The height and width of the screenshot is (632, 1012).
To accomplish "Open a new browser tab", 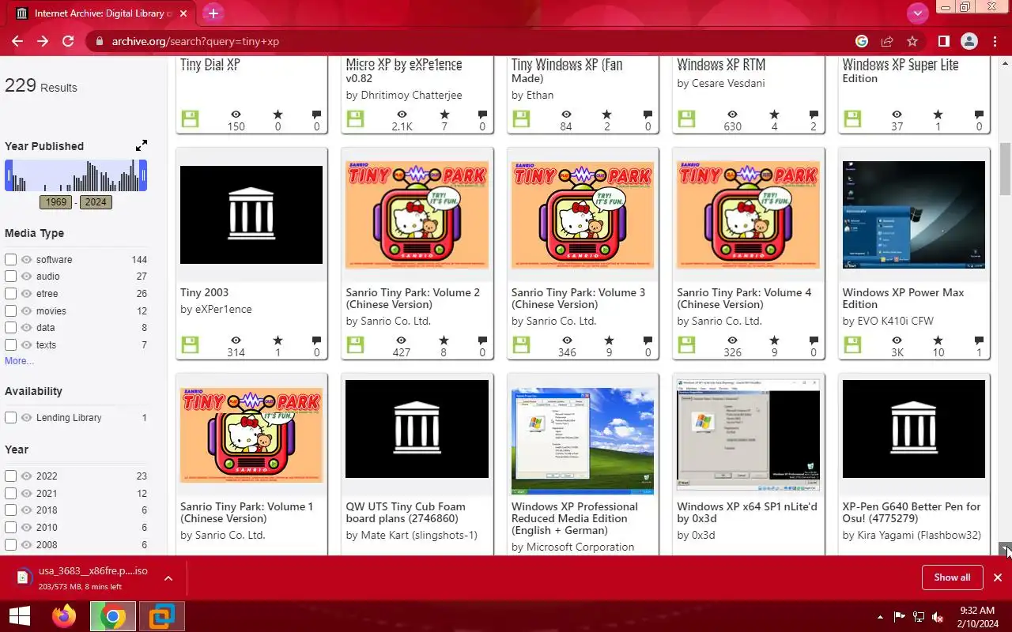I will pos(213,13).
